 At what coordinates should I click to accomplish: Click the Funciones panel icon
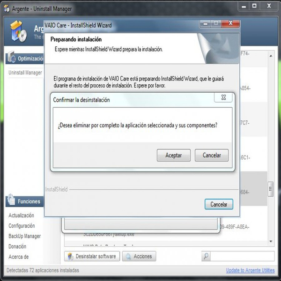(11, 200)
